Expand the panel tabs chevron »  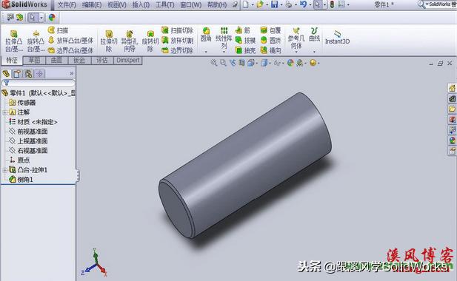coord(71,73)
